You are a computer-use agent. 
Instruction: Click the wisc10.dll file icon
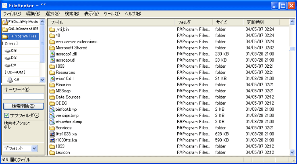click(x=52, y=79)
